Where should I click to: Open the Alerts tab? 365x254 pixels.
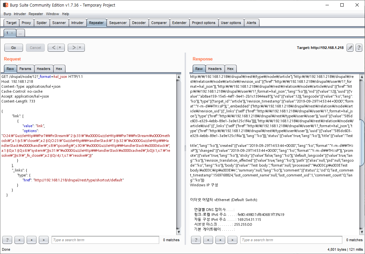click(x=252, y=23)
